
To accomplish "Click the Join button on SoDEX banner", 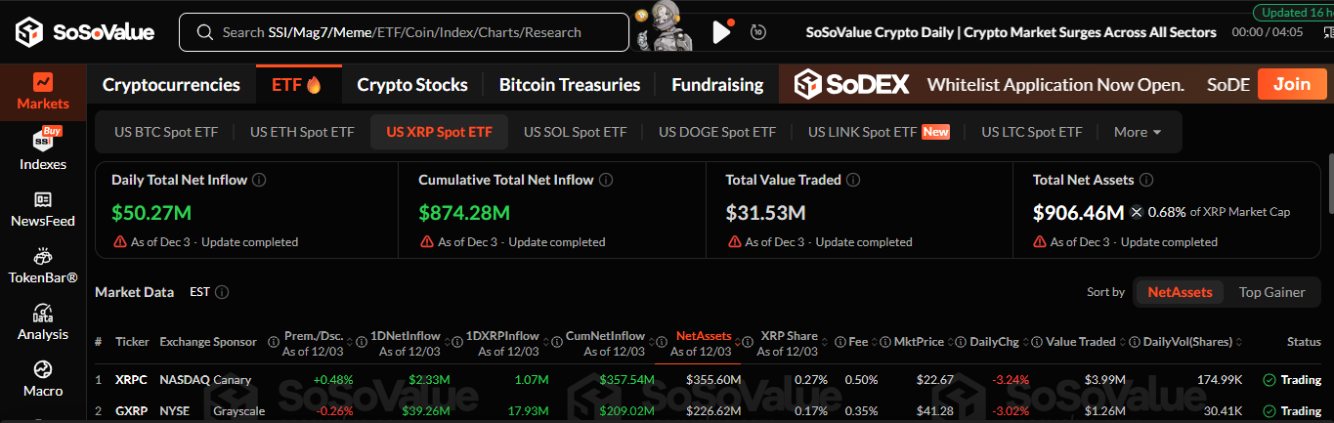I will [1291, 84].
